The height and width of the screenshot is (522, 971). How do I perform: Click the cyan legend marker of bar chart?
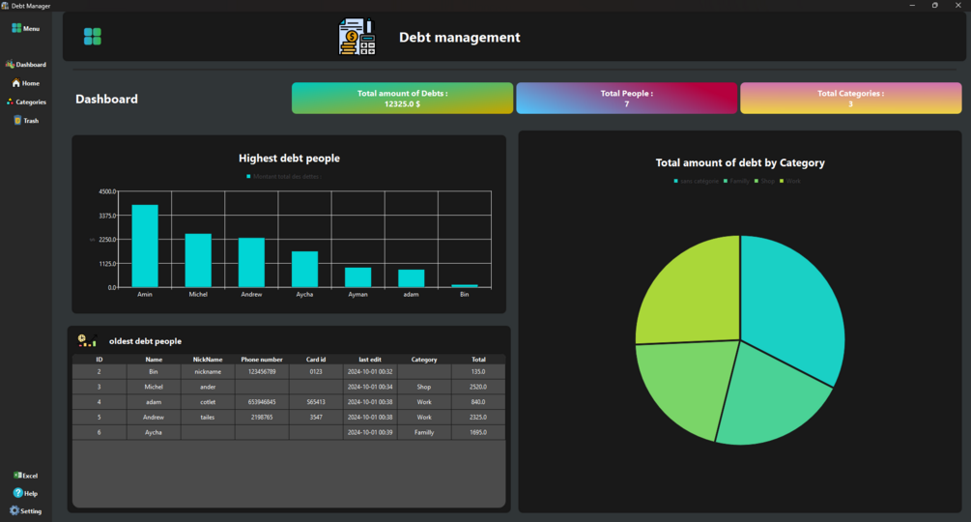pos(248,177)
